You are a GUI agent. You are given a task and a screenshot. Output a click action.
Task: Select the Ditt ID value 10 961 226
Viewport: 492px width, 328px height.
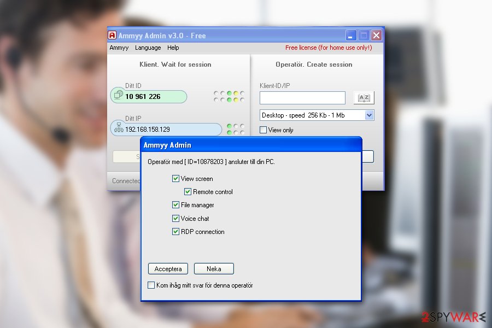pos(143,97)
